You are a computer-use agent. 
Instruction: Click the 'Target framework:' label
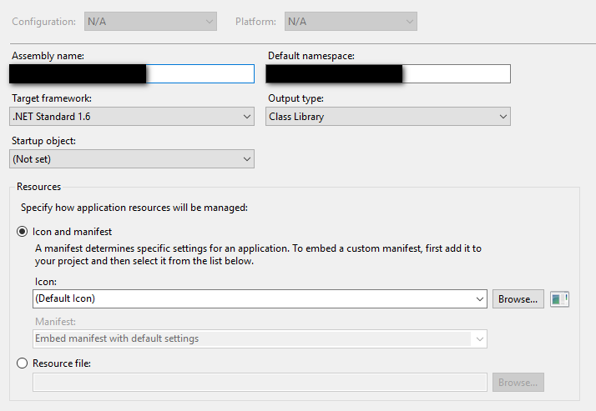[52, 98]
